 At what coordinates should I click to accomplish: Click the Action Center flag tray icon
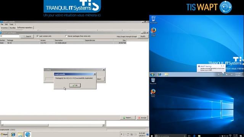click(x=124, y=134)
